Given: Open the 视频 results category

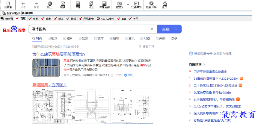Looking at the screenshot, I should (x=52, y=38).
